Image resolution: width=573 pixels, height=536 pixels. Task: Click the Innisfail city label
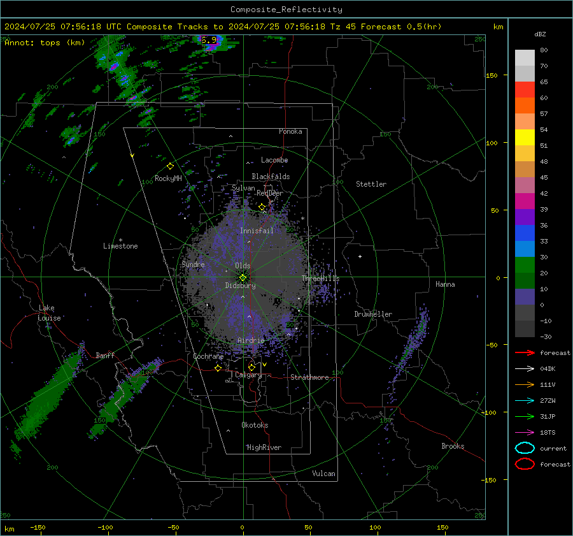click(x=257, y=231)
